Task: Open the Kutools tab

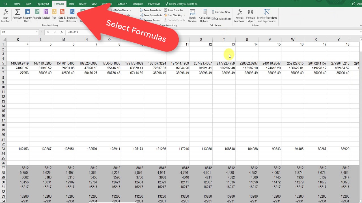Action: 122,4
